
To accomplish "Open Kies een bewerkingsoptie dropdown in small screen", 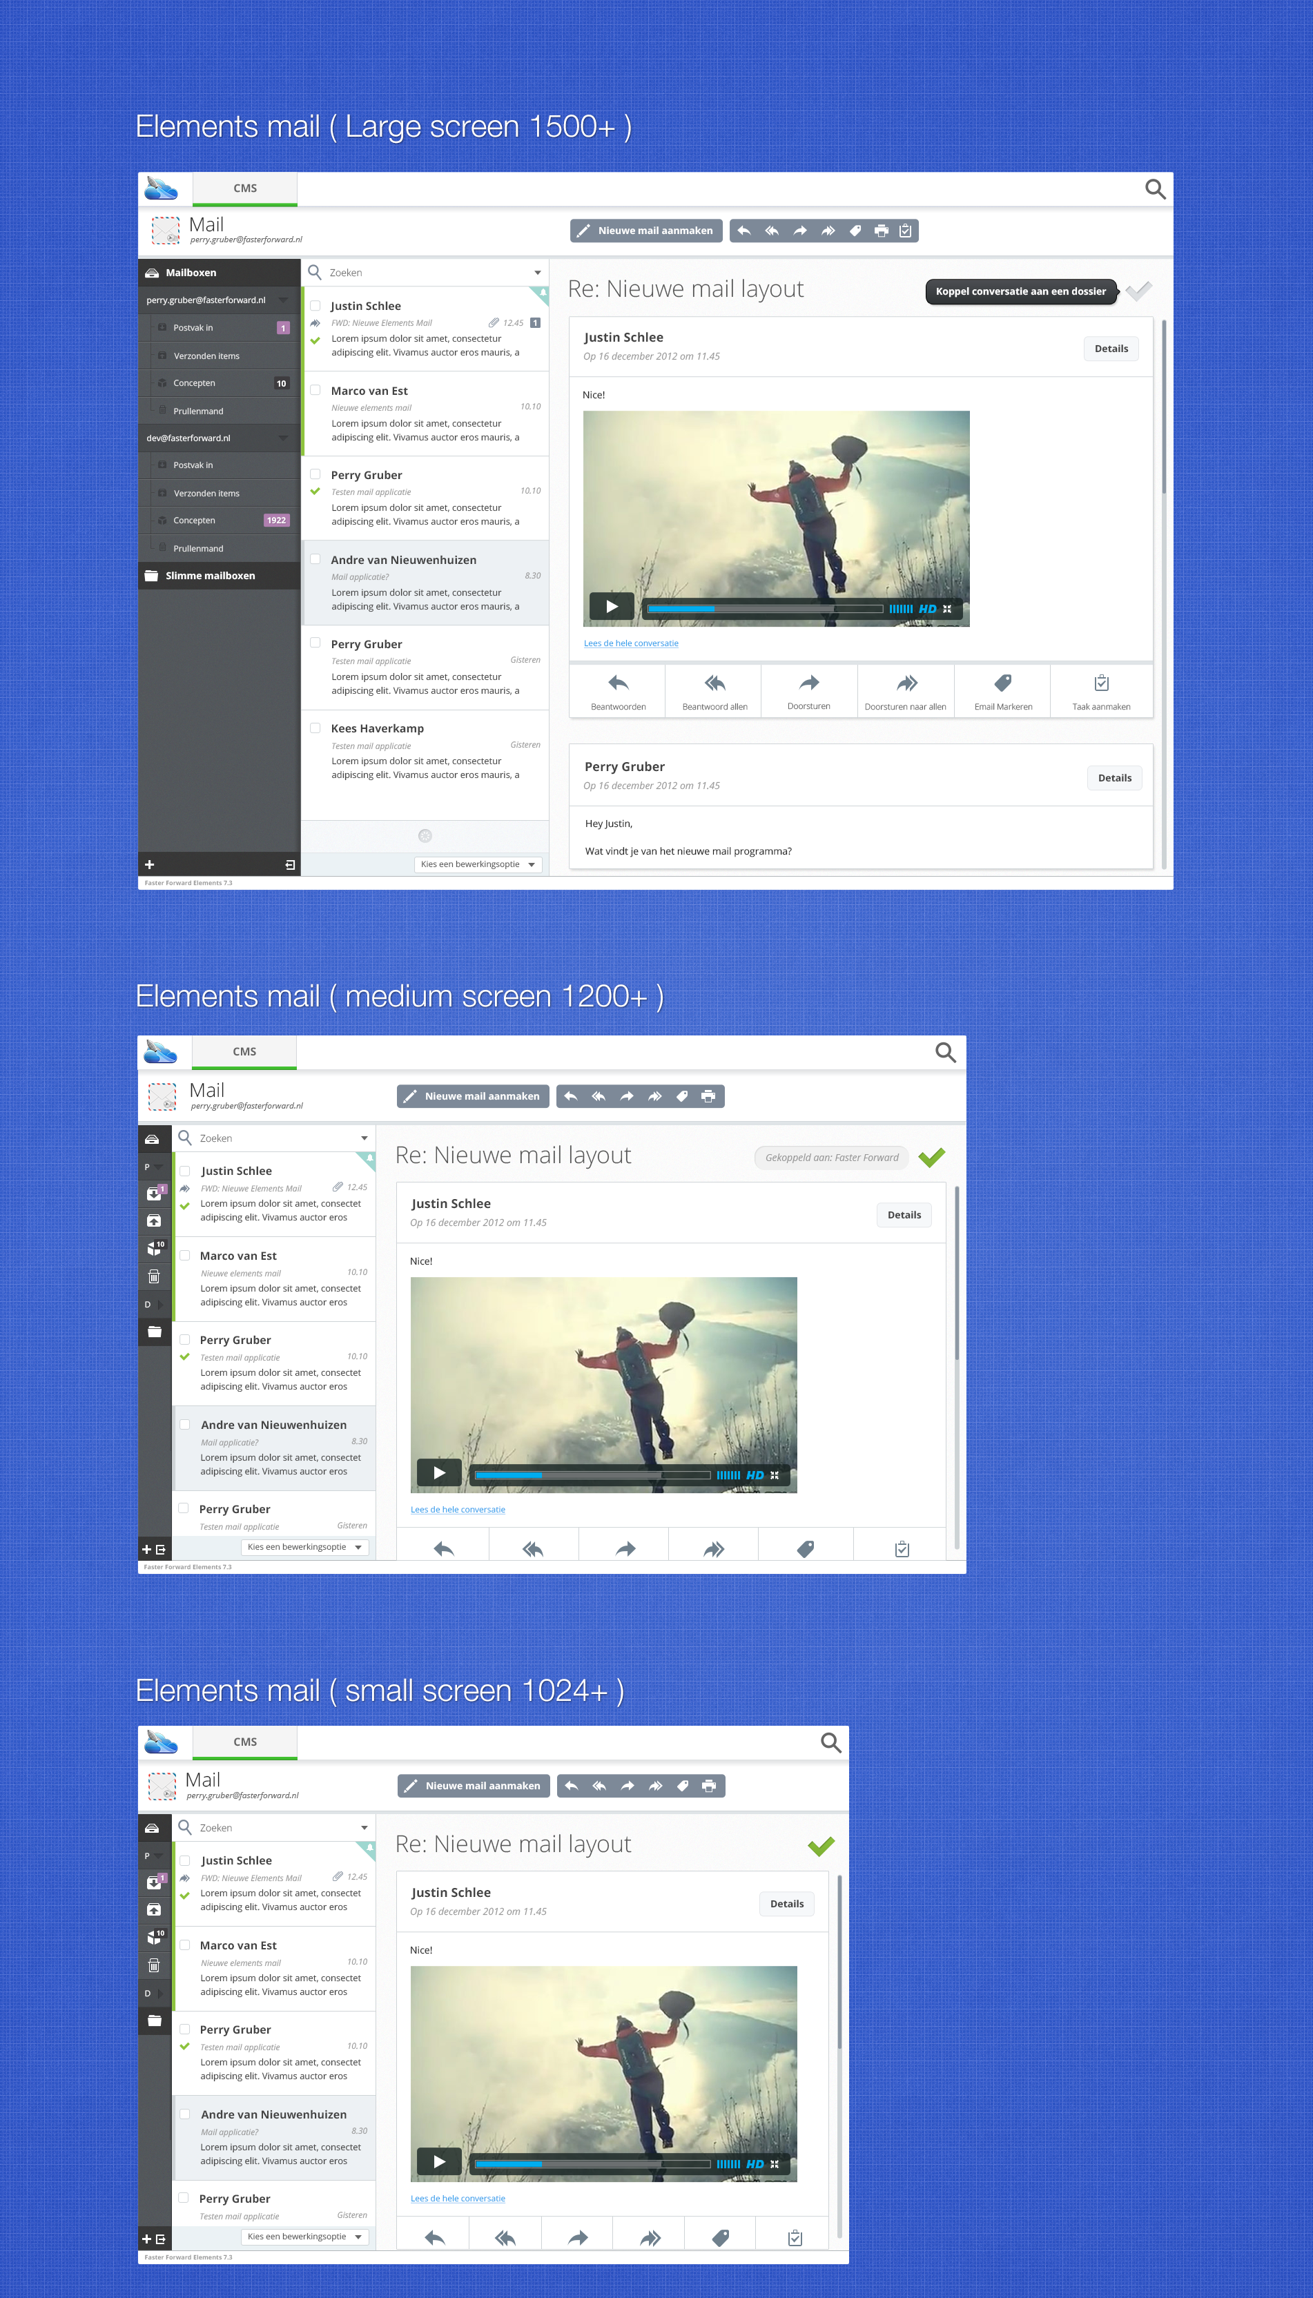I will point(305,2237).
